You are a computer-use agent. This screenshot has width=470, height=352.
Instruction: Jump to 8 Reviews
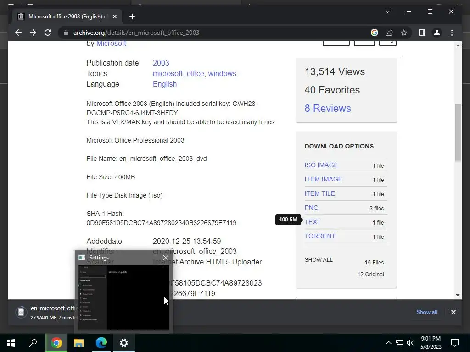tap(328, 108)
